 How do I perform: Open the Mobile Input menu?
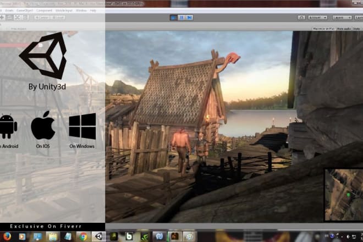(x=64, y=10)
